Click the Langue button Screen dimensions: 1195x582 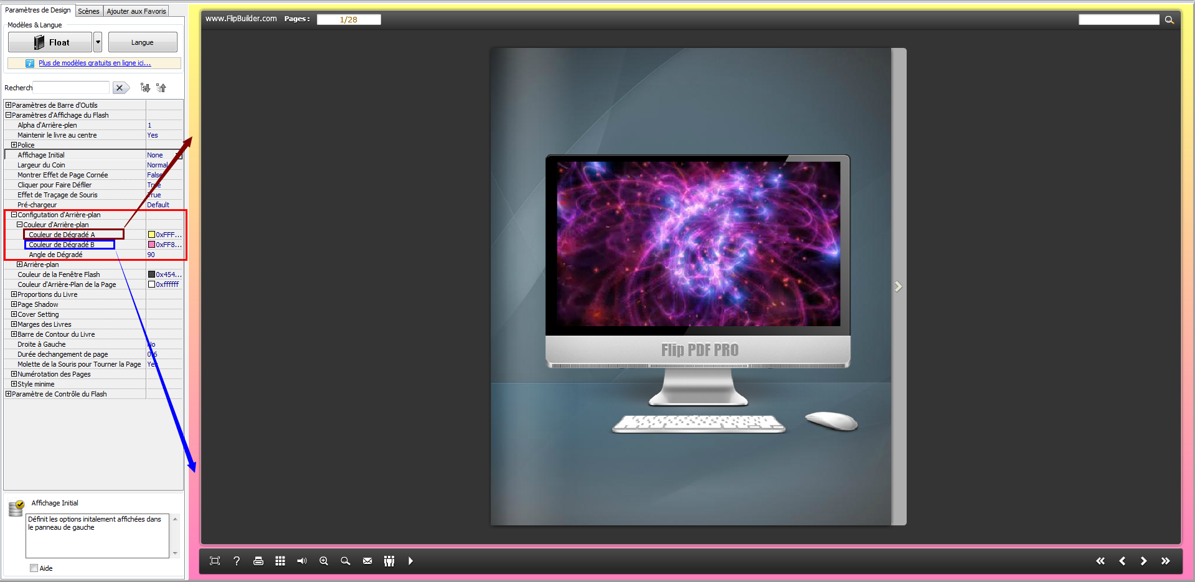[x=143, y=42]
